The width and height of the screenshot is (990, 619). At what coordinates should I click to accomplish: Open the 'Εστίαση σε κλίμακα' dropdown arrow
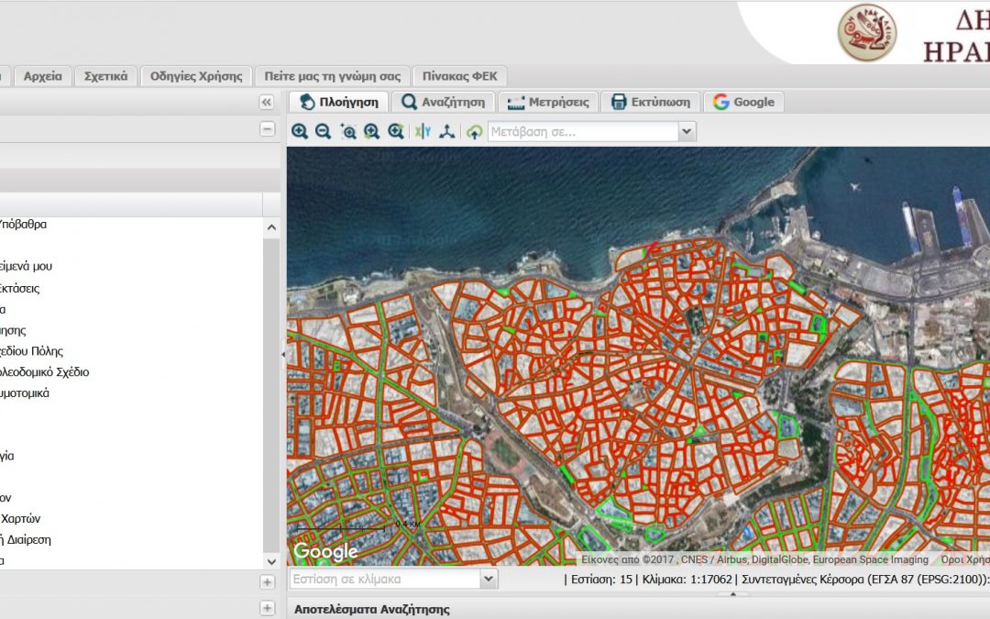pos(488,579)
